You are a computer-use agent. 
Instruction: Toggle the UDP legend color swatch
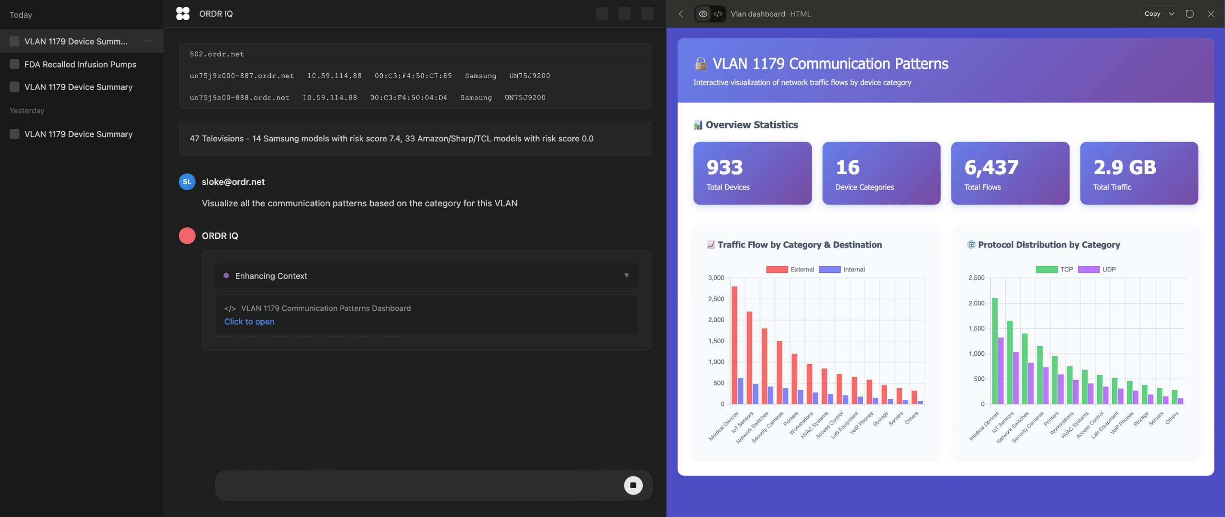(1089, 270)
